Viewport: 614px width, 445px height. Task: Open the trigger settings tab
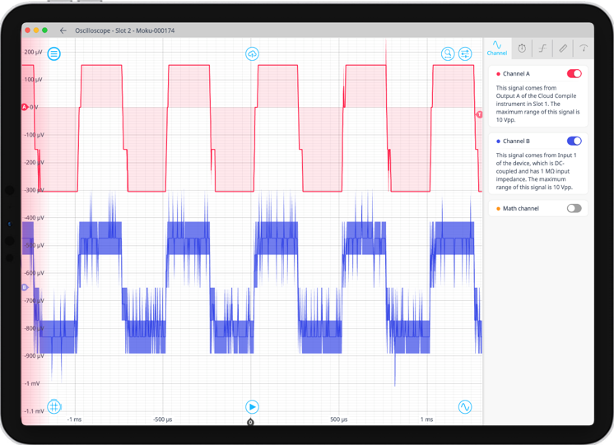[542, 49]
